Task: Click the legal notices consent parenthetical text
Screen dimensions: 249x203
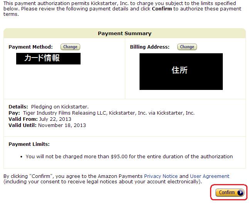Action: (103, 182)
